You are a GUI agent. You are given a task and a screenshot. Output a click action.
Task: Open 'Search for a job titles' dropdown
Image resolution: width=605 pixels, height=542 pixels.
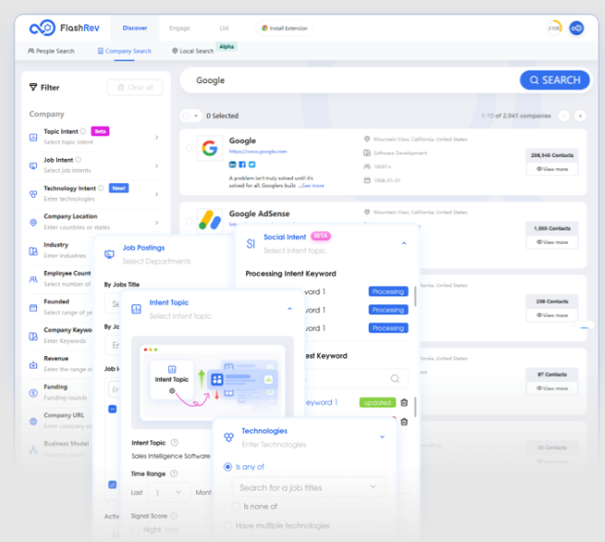(308, 487)
